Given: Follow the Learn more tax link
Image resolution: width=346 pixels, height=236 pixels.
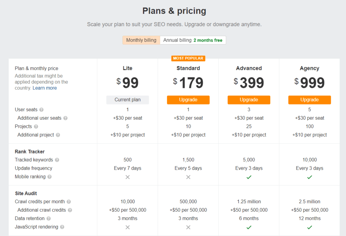Looking at the screenshot, I should tap(45, 88).
